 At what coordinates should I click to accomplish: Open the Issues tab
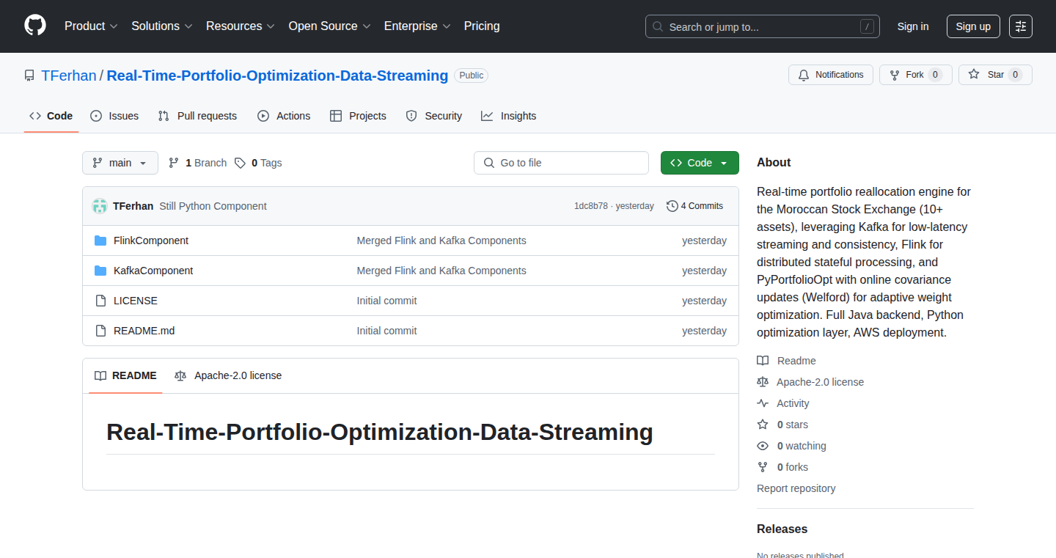pos(114,116)
